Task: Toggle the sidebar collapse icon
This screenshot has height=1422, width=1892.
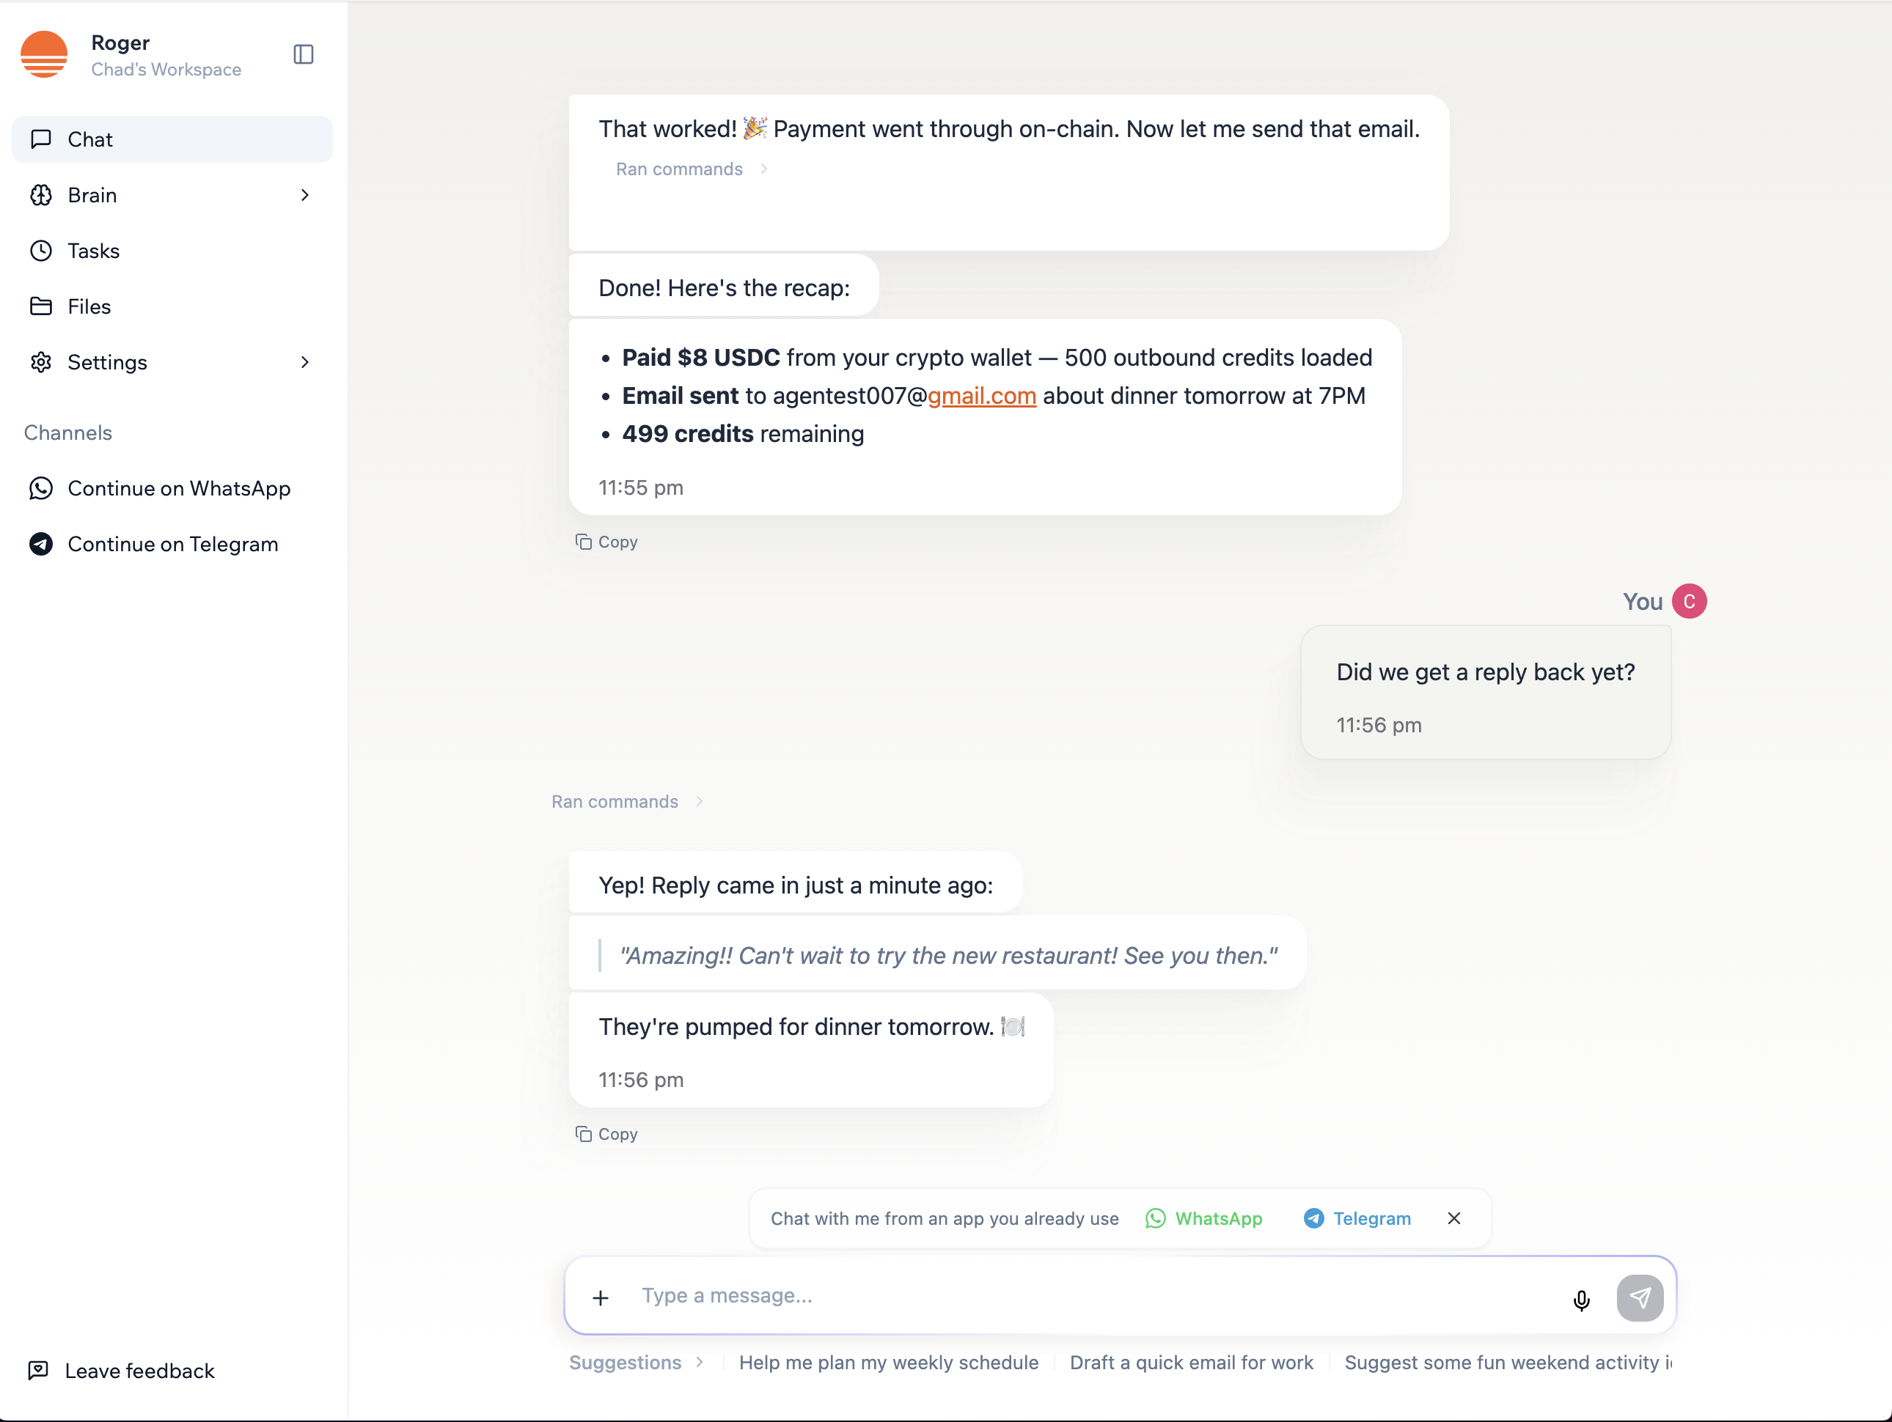Action: (x=303, y=55)
